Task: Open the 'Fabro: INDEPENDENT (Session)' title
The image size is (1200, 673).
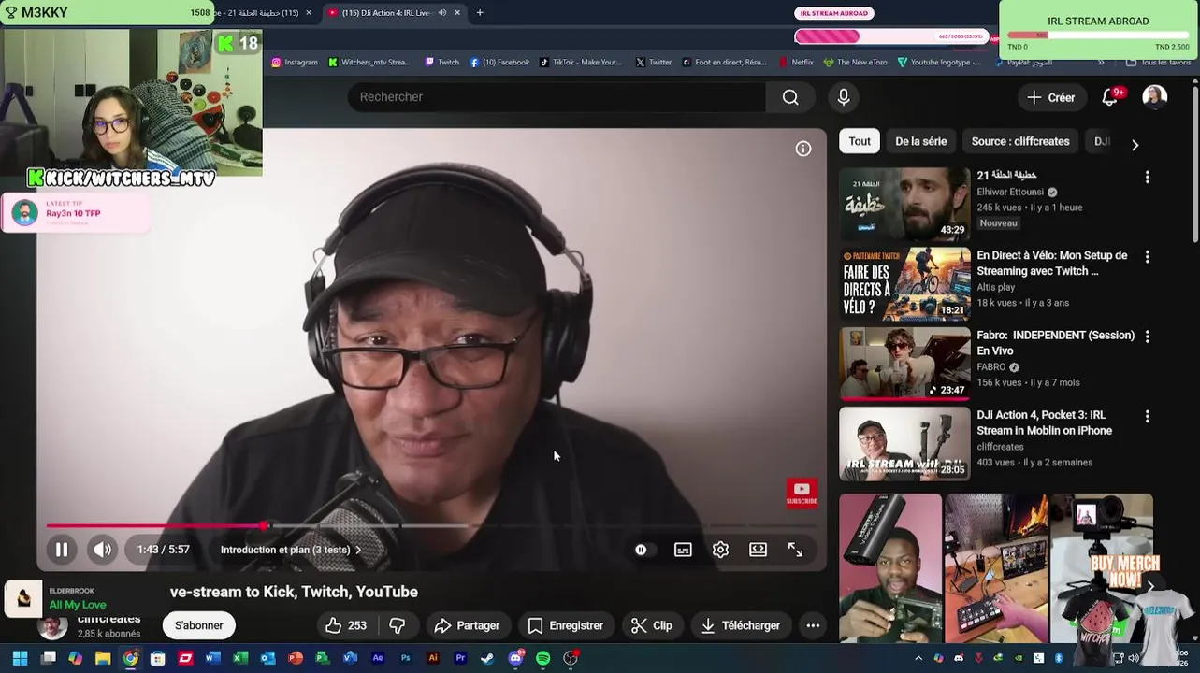Action: [1055, 343]
